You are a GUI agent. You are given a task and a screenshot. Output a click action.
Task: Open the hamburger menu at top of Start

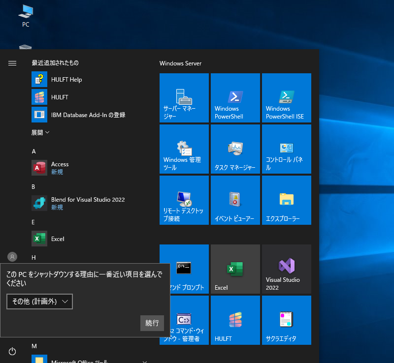(x=12, y=63)
